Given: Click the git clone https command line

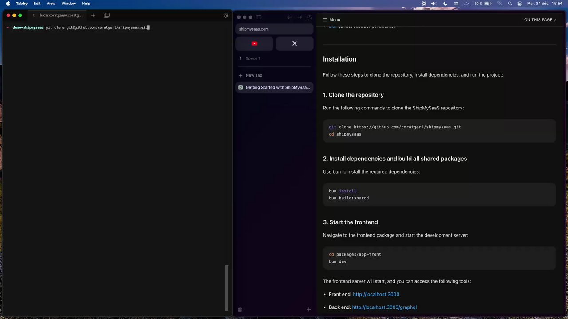Looking at the screenshot, I should (x=395, y=127).
